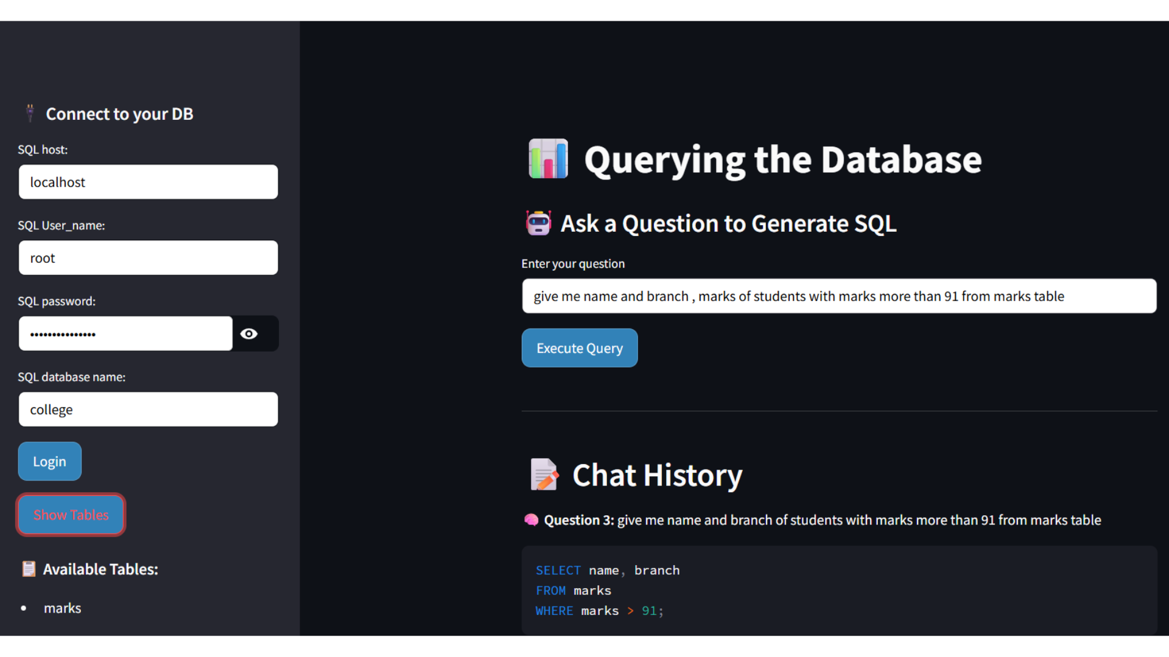Select the marks table in Available Tables

click(62, 608)
